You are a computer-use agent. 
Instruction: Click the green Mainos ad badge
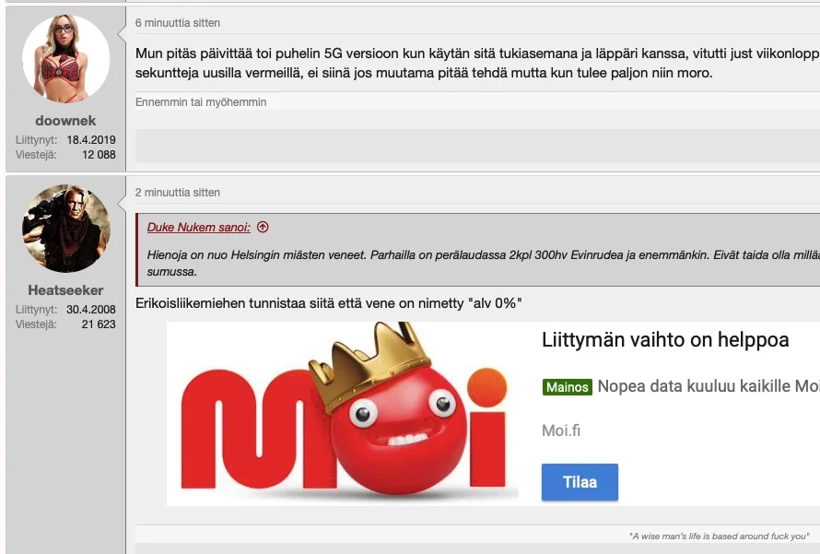click(567, 387)
